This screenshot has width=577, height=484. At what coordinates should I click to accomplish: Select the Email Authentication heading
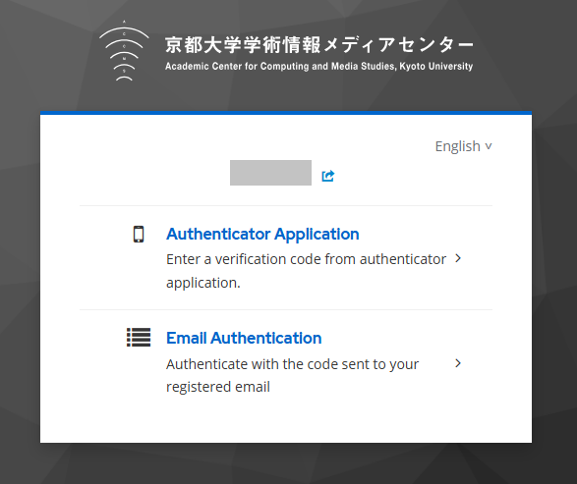point(244,338)
